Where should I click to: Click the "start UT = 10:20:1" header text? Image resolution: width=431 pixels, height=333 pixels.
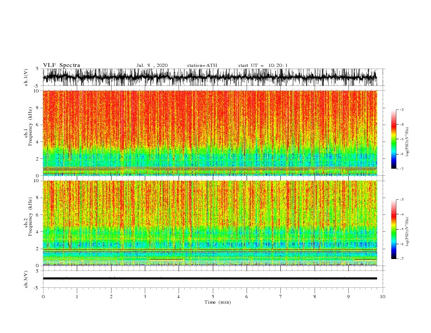263,65
